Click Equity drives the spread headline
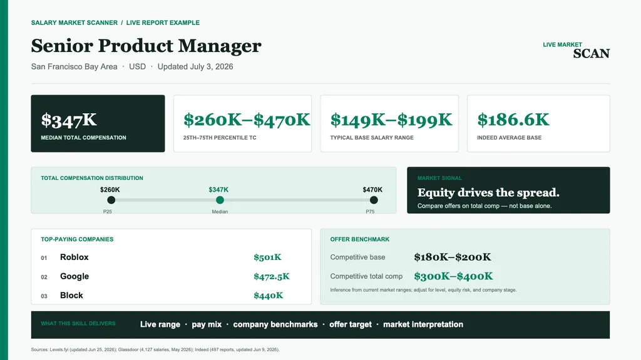 tap(488, 192)
